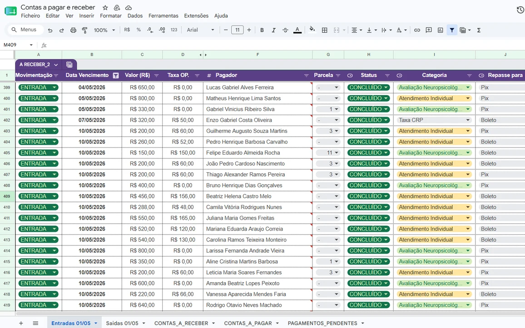The width and height of the screenshot is (525, 328).
Task: Print the spreadsheet with printer icon
Action: coord(73,30)
